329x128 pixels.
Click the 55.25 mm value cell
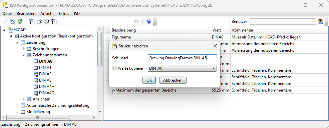point(221,90)
